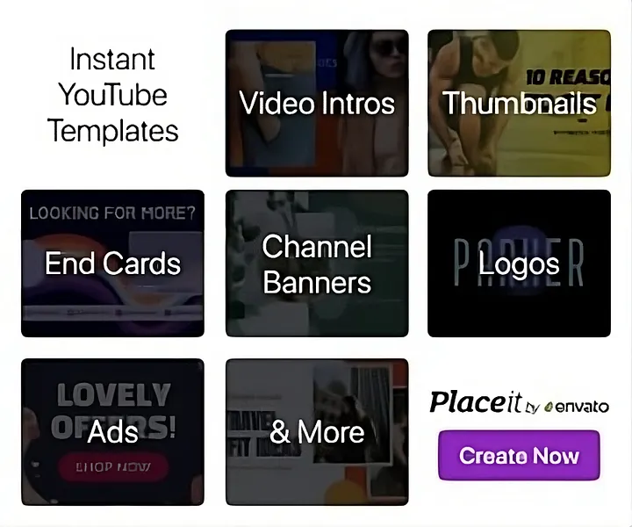Image resolution: width=632 pixels, height=527 pixels.
Task: Open the End Cards template tile
Action: tap(112, 263)
